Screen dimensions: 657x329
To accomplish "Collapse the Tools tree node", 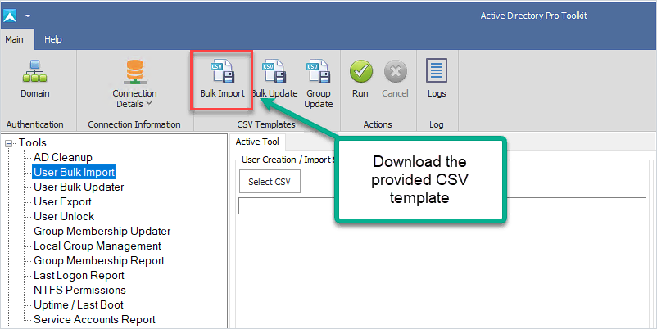I will pos(8,143).
